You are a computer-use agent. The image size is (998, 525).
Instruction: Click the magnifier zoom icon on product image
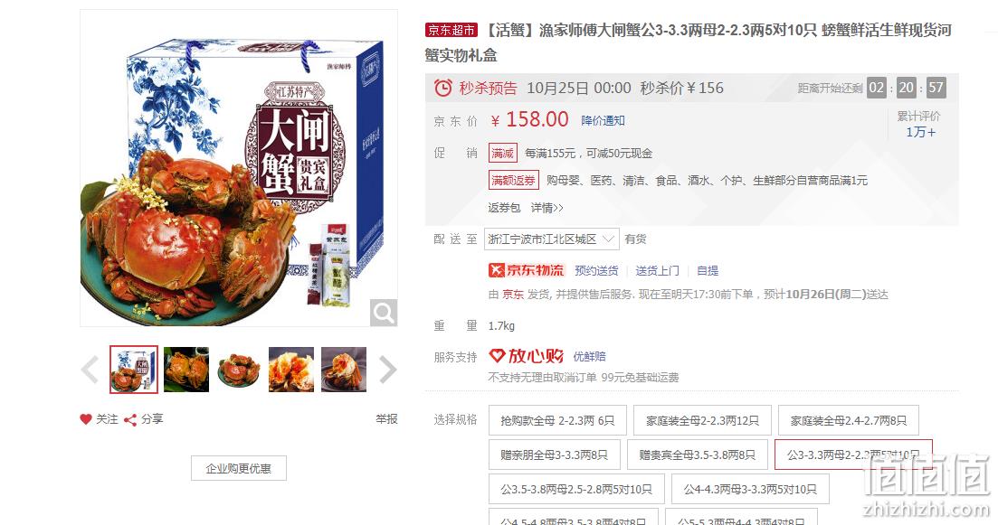point(384,313)
